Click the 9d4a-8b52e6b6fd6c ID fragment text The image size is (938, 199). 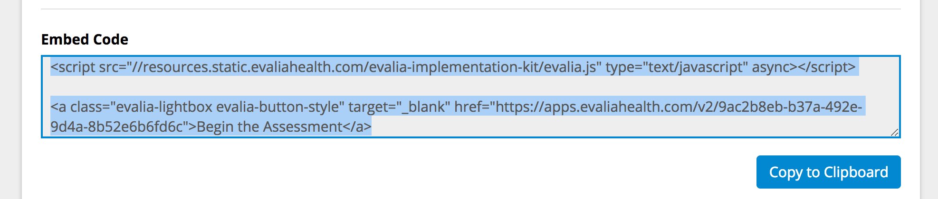[x=117, y=127]
